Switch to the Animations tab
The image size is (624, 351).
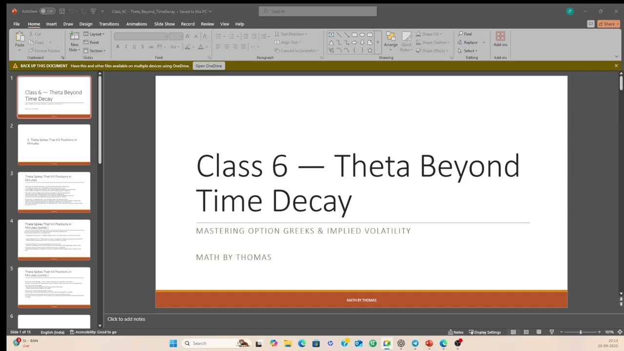[x=136, y=24]
